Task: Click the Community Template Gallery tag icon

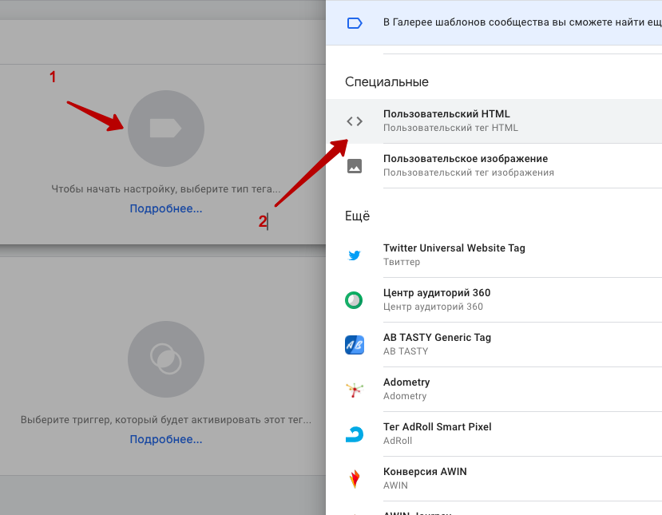Action: click(355, 23)
